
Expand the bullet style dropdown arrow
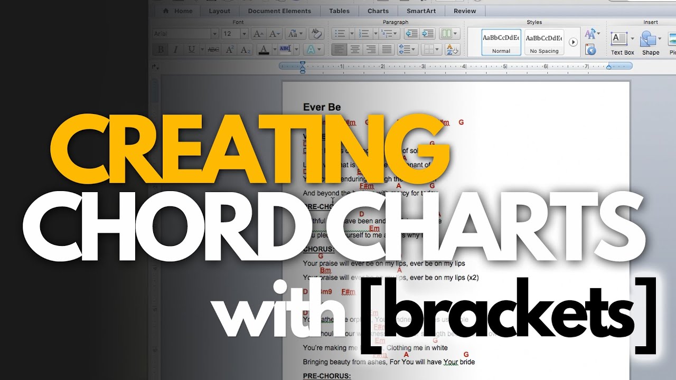(x=351, y=34)
